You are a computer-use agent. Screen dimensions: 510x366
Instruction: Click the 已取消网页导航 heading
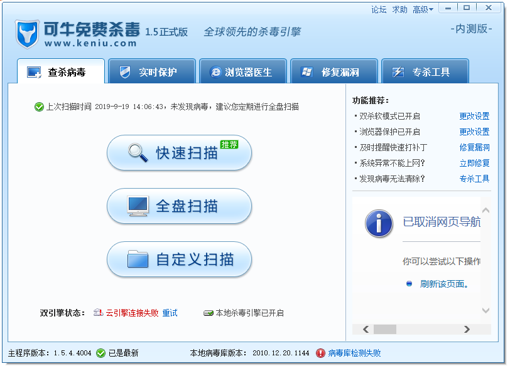click(x=442, y=222)
